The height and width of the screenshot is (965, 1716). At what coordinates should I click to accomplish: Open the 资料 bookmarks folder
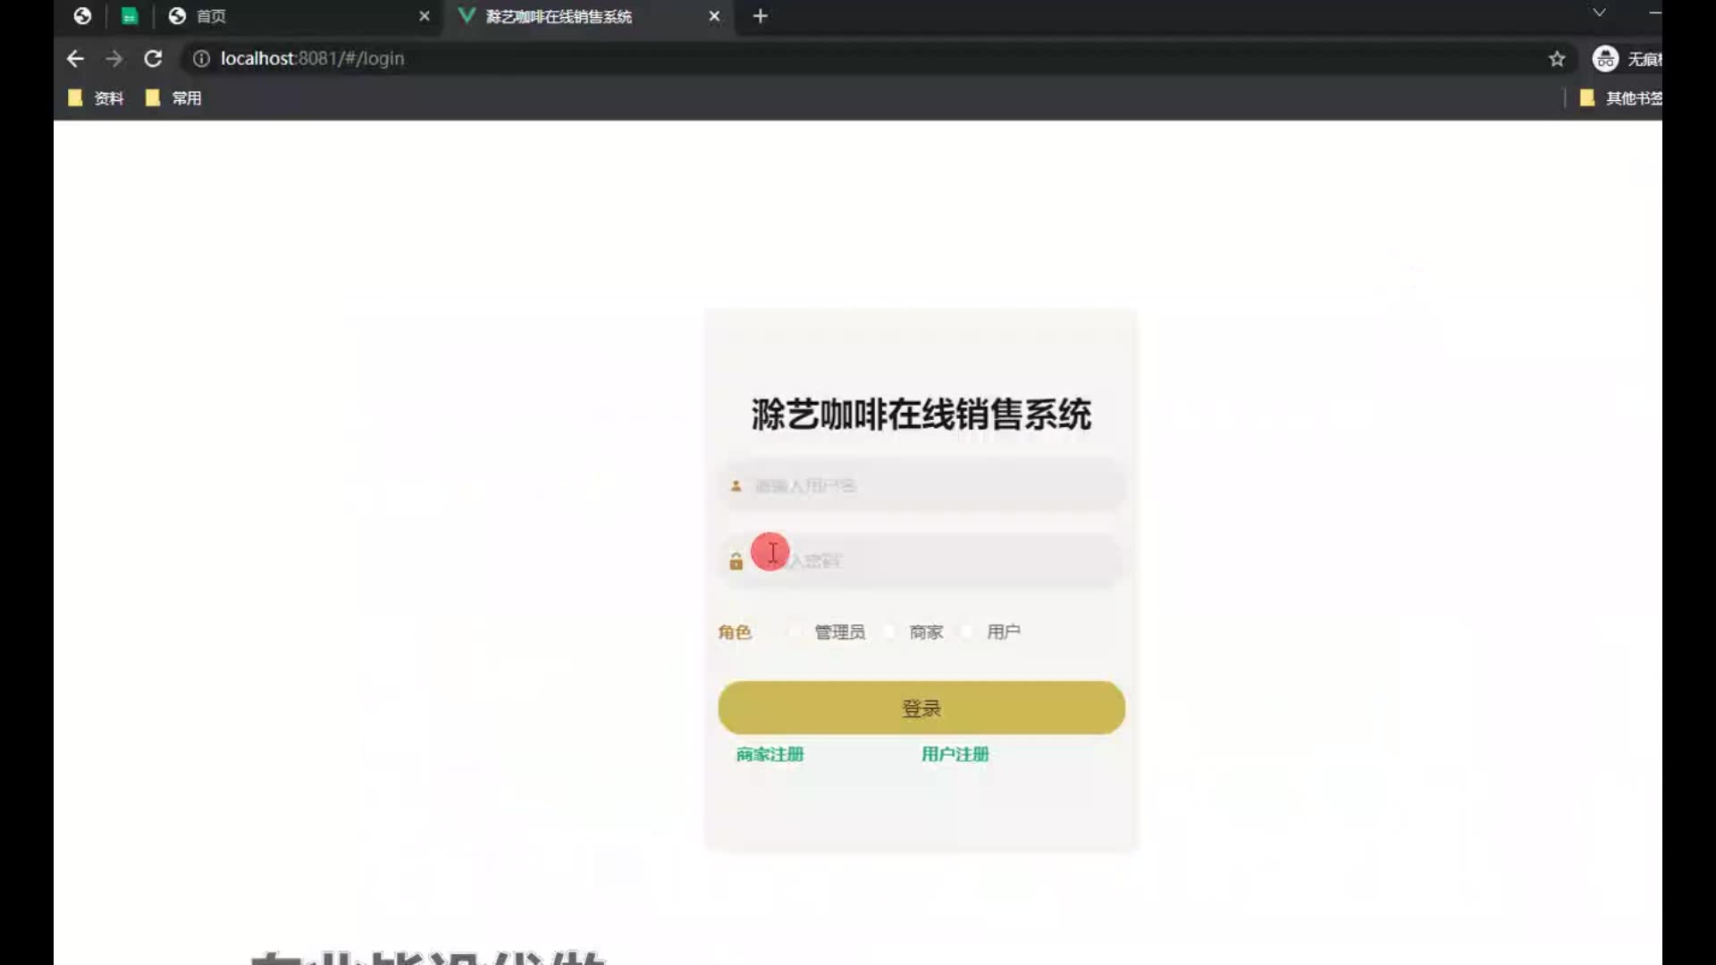(97, 98)
